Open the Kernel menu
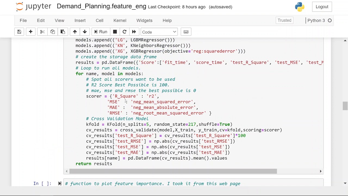 point(120,20)
